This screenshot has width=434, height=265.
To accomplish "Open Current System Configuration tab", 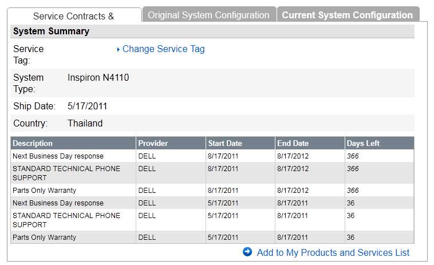I will point(347,15).
